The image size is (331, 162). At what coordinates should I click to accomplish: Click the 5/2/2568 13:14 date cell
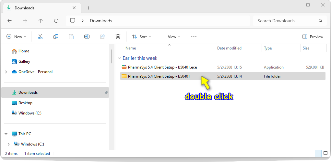pos(230,76)
